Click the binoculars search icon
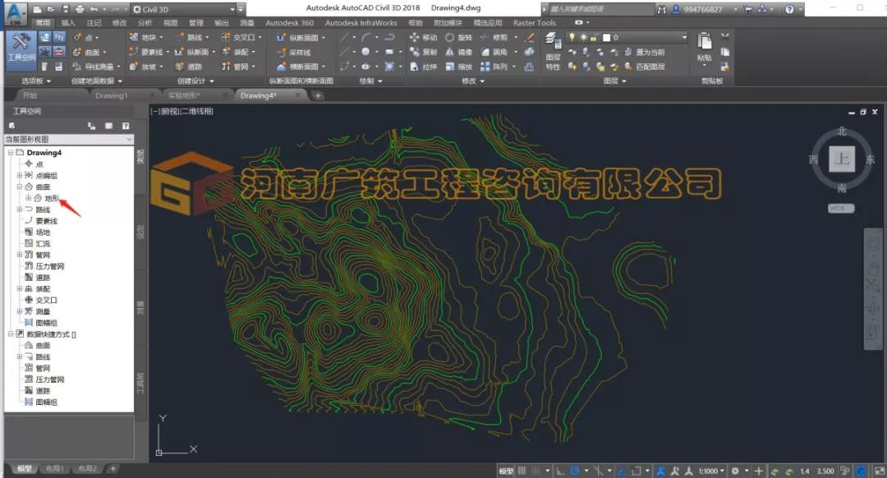Image resolution: width=887 pixels, height=478 pixels. [x=662, y=9]
